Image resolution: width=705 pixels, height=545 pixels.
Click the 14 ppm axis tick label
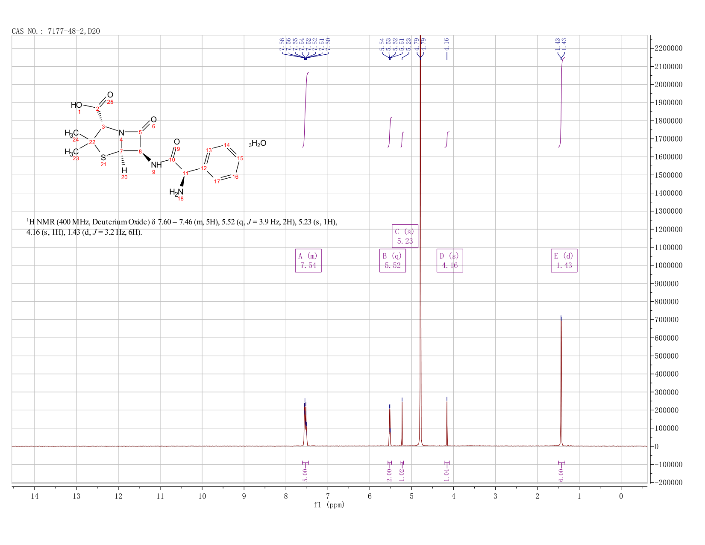35,496
